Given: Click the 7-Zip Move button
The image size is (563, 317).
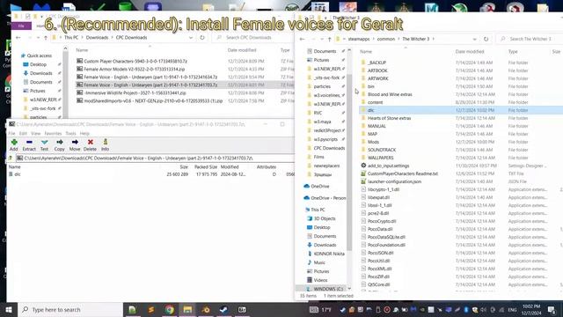Looking at the screenshot, I should tap(75, 144).
